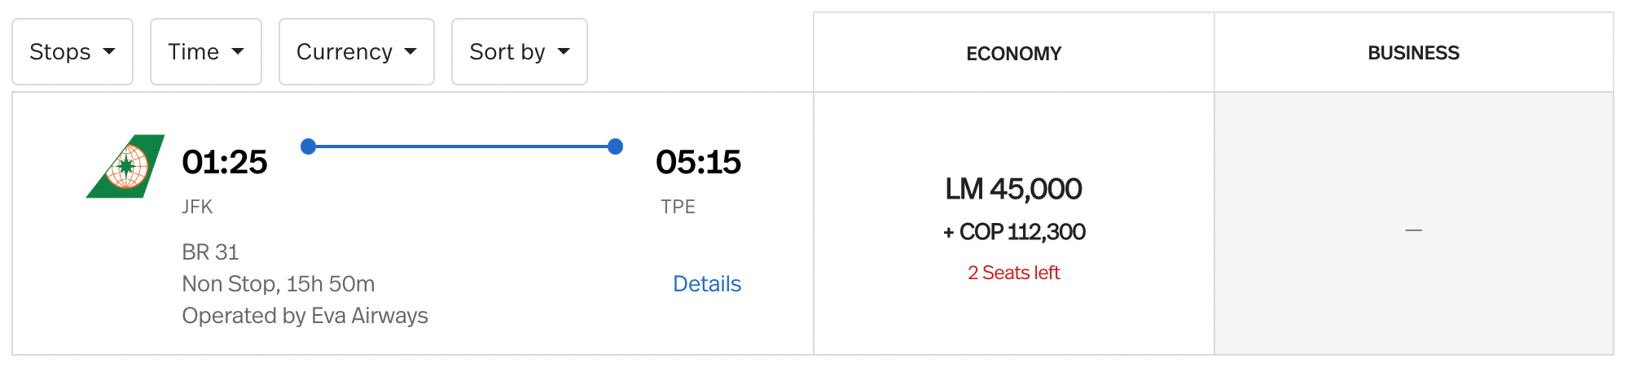Open the Stops filter dropdown
Viewport: 1629px width, 376px height.
pyautogui.click(x=72, y=52)
